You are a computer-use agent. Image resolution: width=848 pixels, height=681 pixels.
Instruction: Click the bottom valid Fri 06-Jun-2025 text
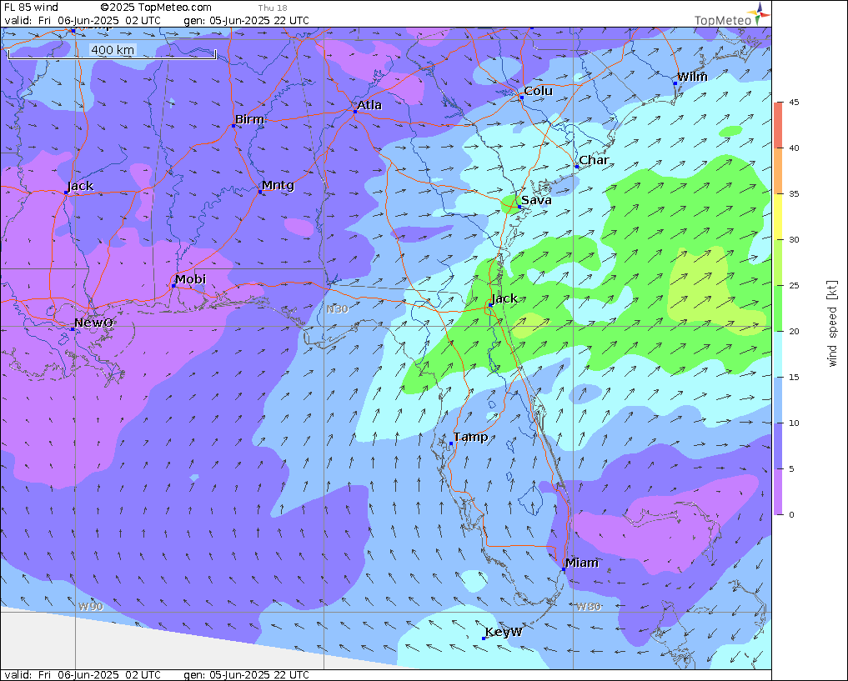click(83, 675)
